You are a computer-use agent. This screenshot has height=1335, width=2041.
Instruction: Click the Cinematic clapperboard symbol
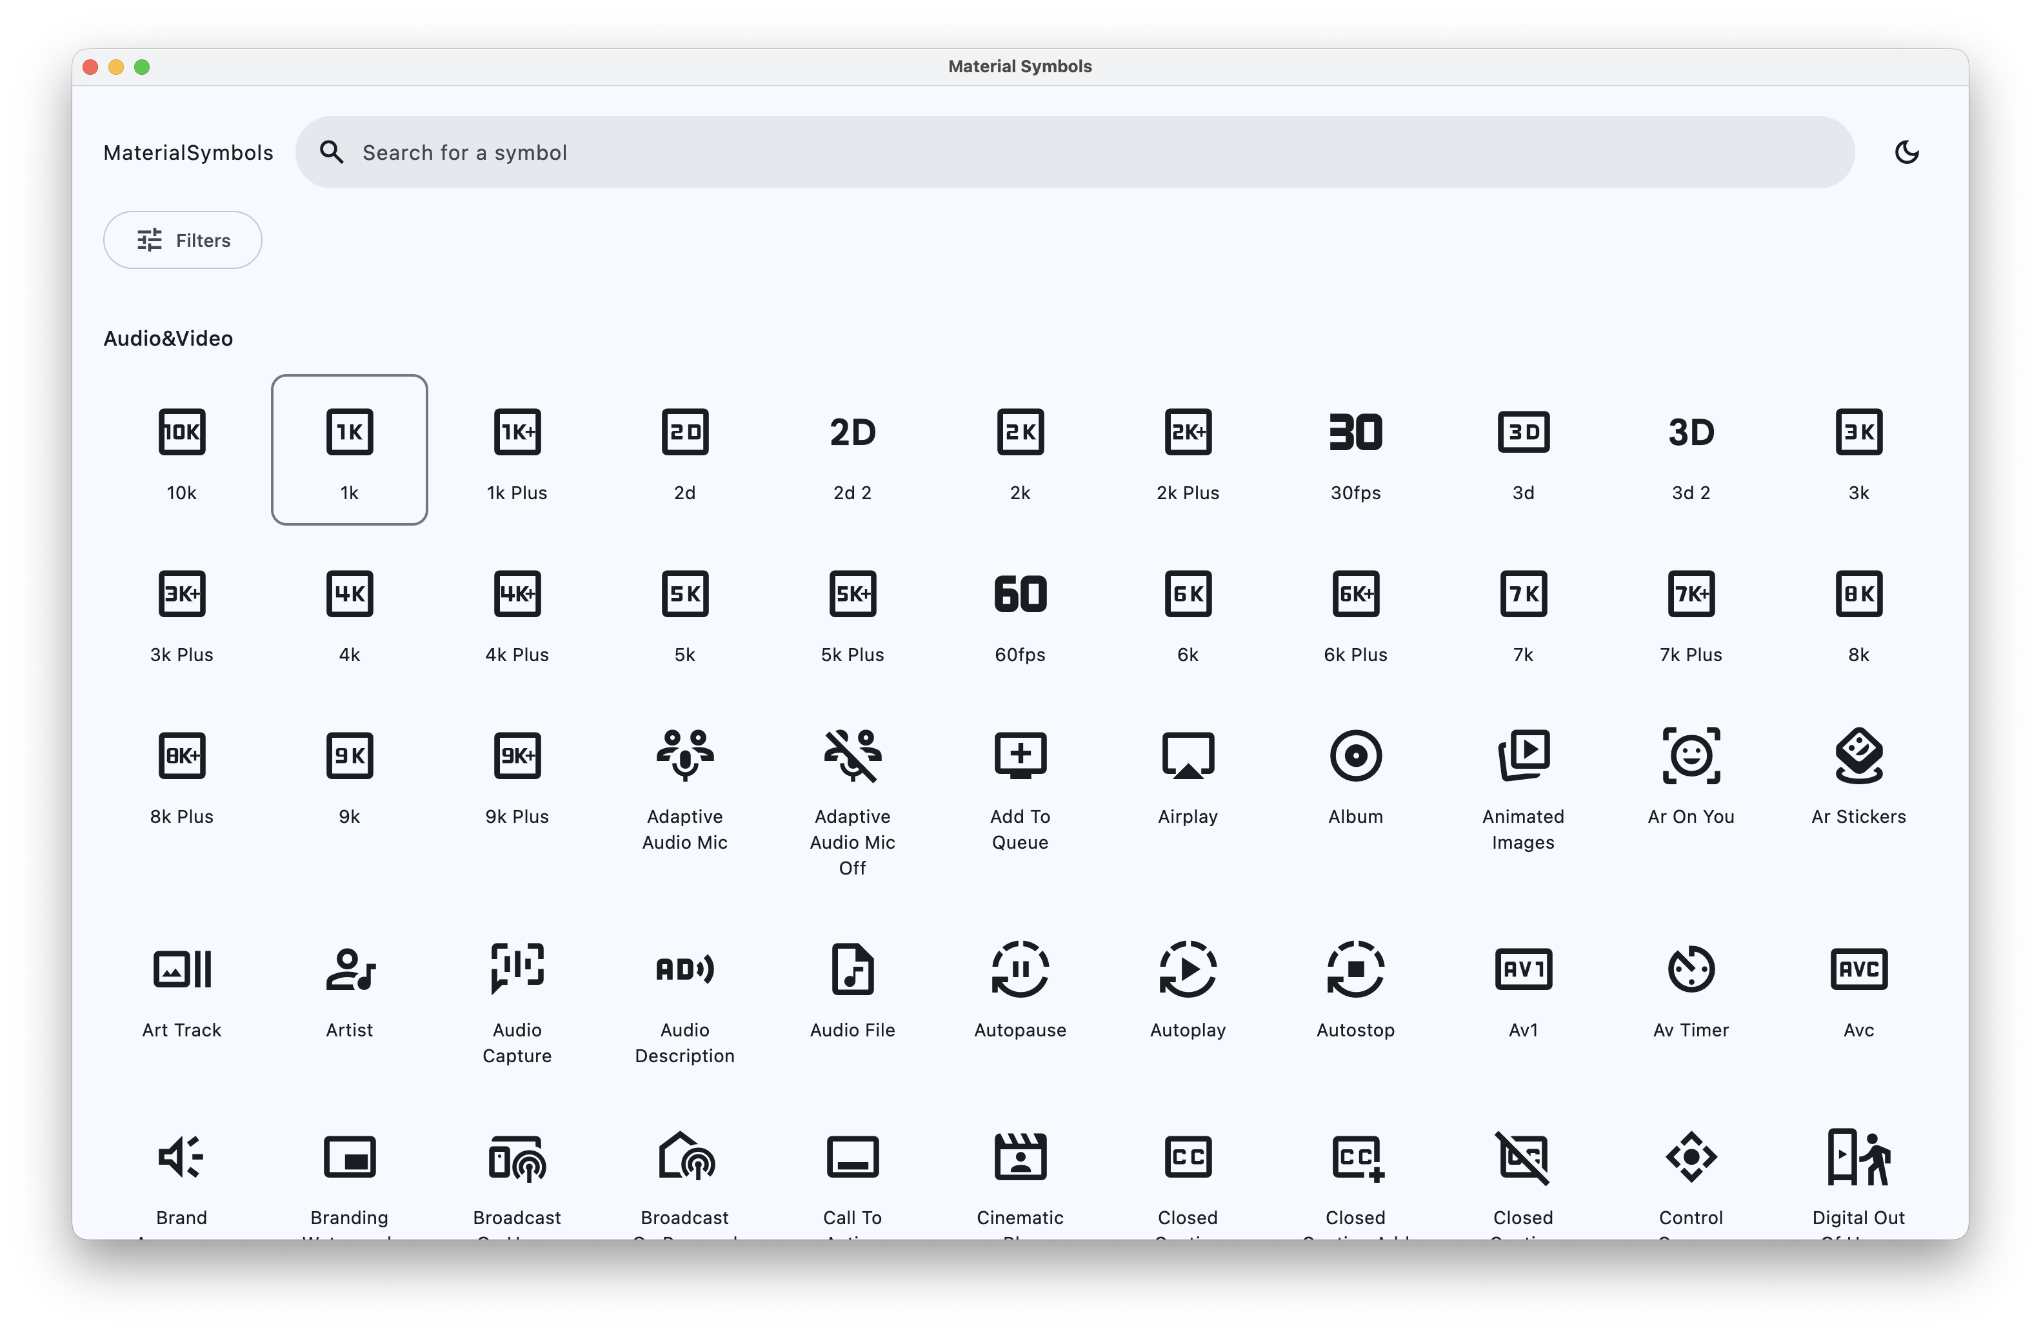[1020, 1156]
